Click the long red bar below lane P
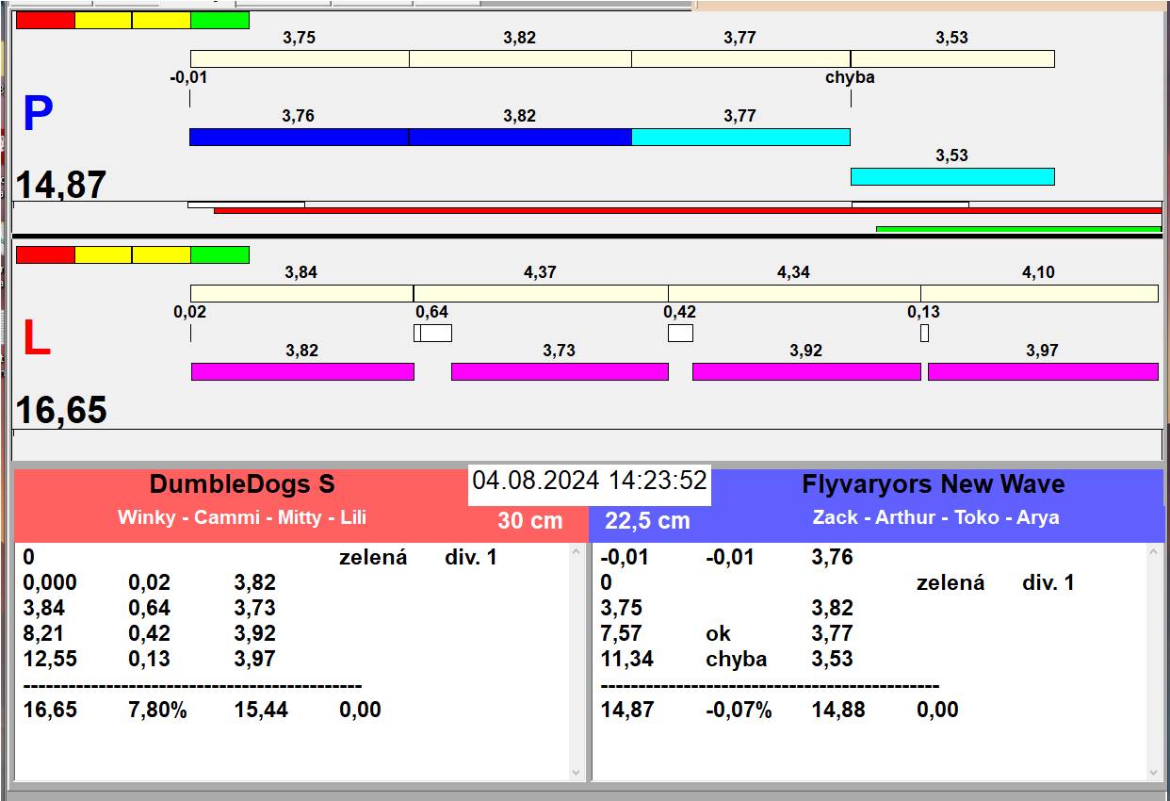The width and height of the screenshot is (1170, 801). click(x=688, y=210)
